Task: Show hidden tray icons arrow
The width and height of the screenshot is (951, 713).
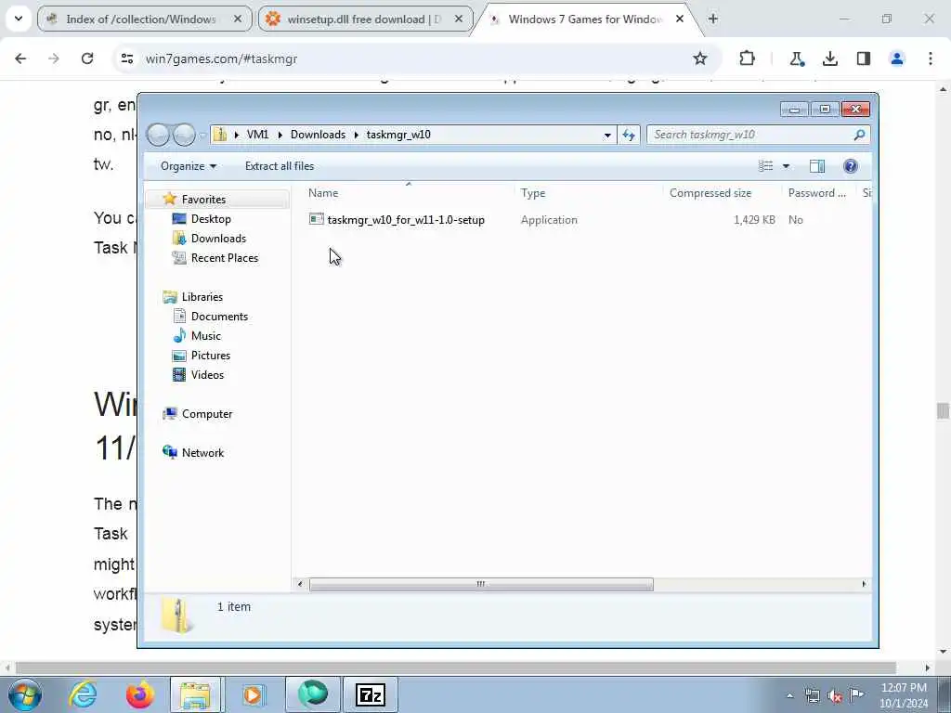Action: point(789,696)
